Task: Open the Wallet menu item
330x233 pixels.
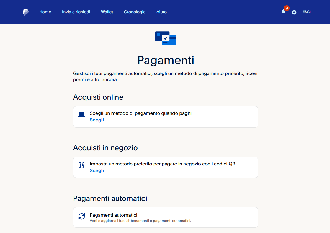Action: (107, 12)
